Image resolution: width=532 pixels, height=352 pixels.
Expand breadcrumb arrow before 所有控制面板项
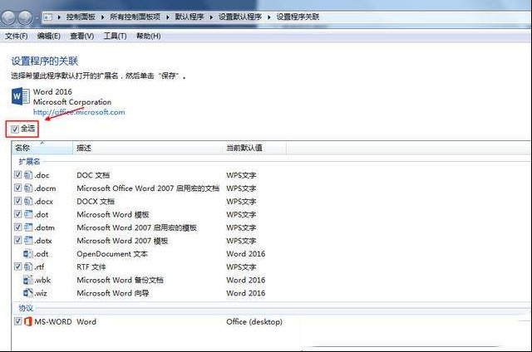click(102, 17)
